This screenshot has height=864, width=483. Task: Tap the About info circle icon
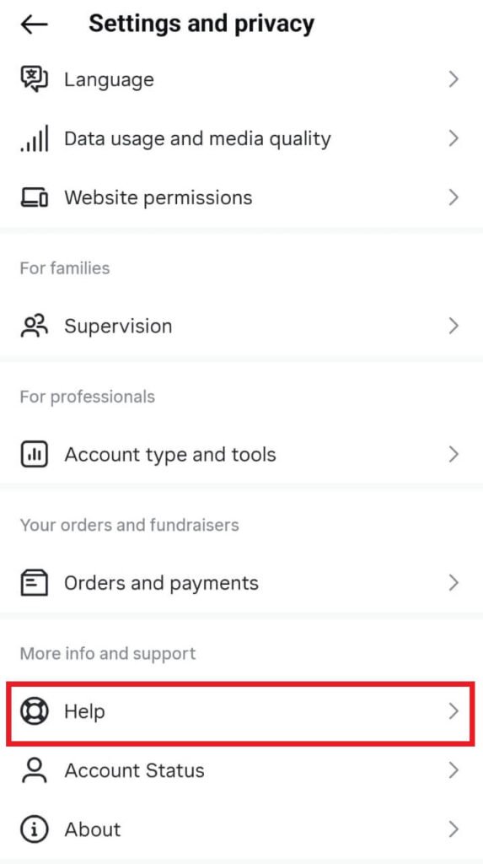(x=35, y=829)
